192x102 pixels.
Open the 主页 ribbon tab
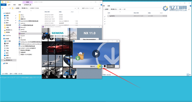click(x=9, y=5)
